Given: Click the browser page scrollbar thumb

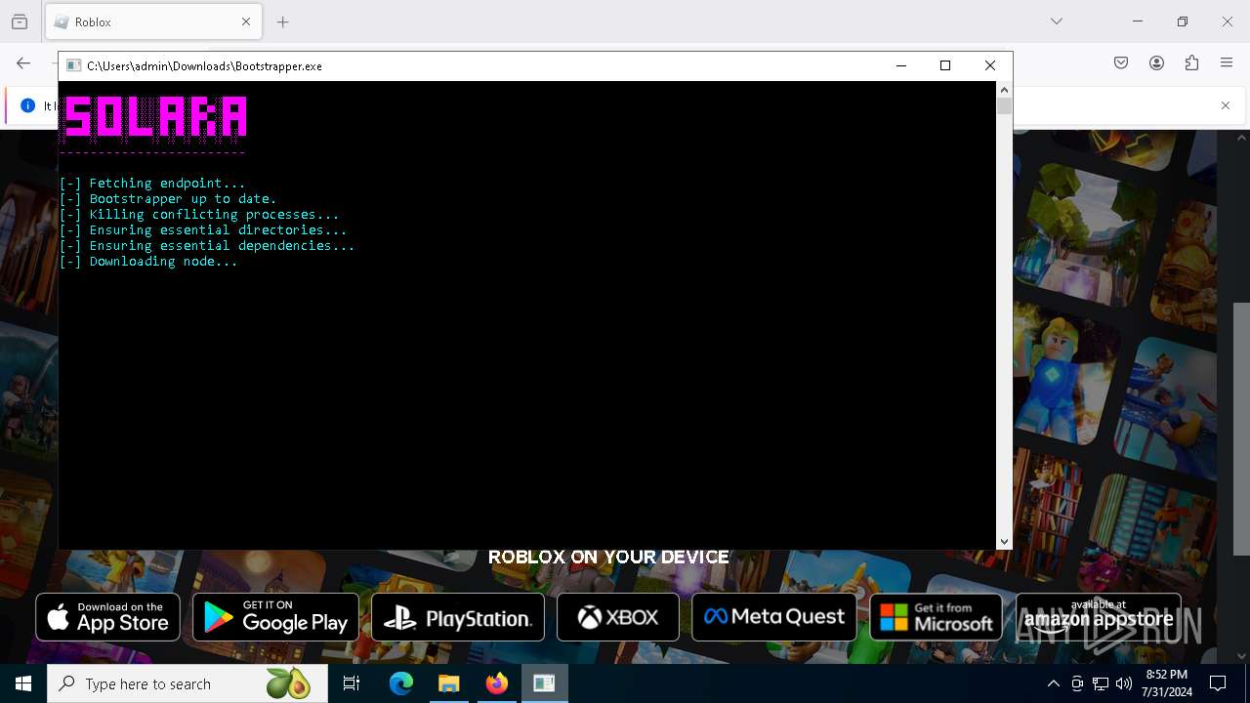Looking at the screenshot, I should [1241, 429].
